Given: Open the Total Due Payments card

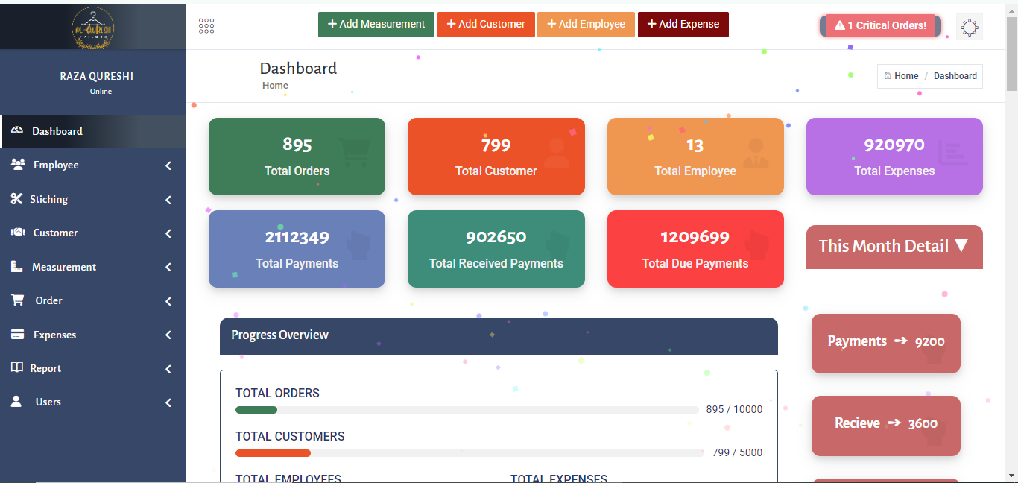Looking at the screenshot, I should (x=695, y=249).
